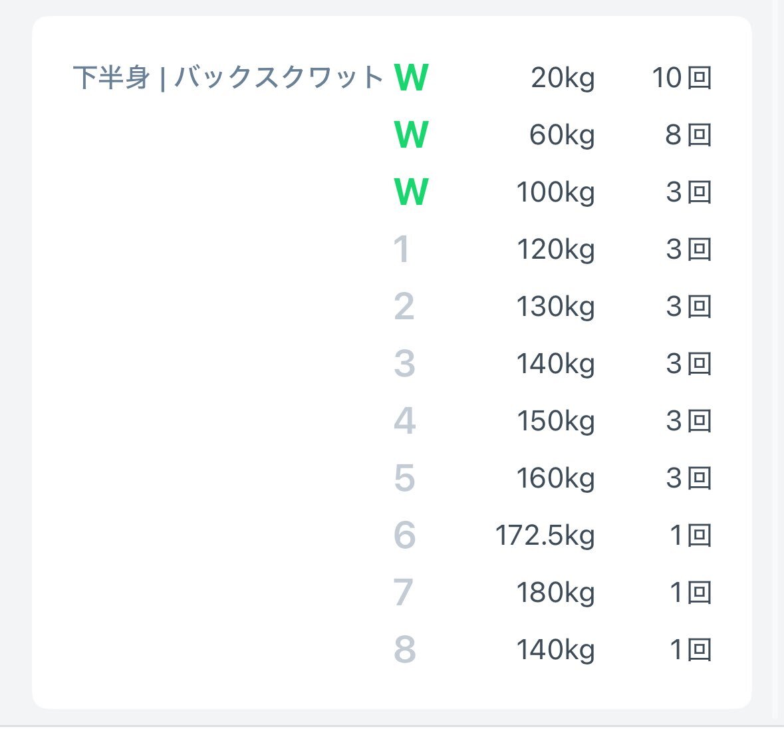Click the W marker beside 60kg
This screenshot has width=784, height=731.
tap(411, 134)
